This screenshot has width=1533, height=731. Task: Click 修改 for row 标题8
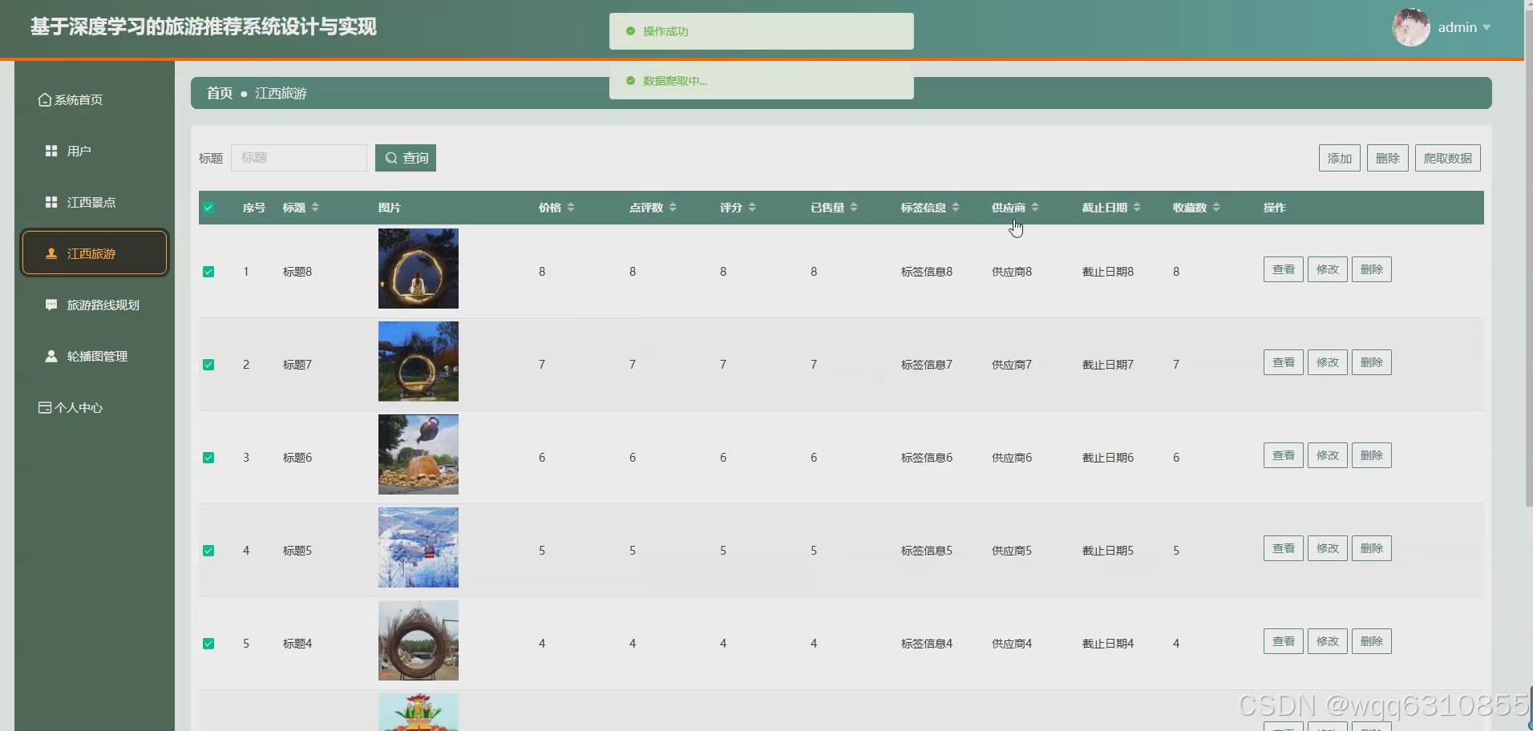(x=1328, y=269)
